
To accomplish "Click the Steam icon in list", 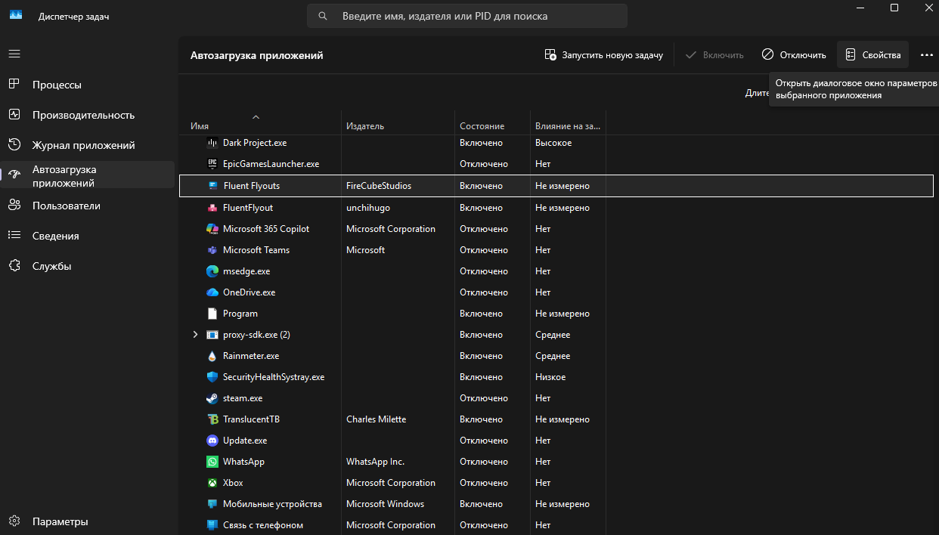I will [212, 398].
